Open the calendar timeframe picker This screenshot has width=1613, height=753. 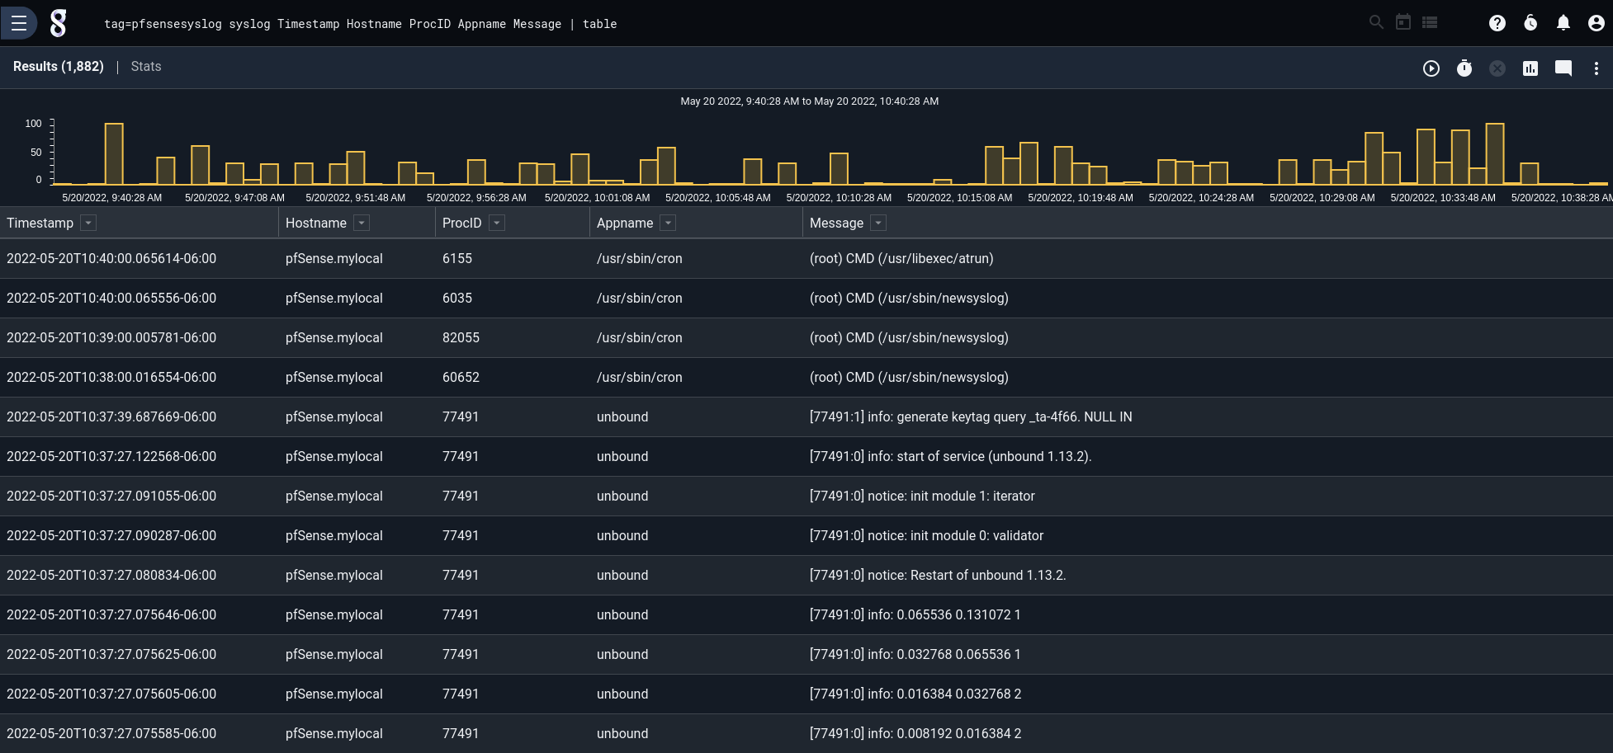[x=1403, y=22]
